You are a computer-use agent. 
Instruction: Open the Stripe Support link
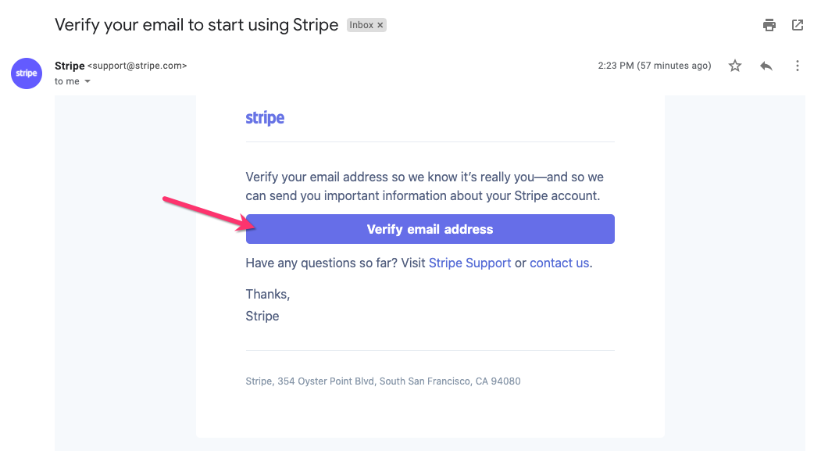click(x=469, y=263)
